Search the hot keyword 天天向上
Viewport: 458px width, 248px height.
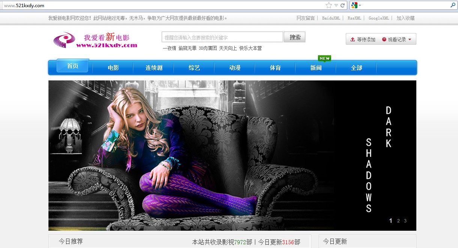coord(228,48)
